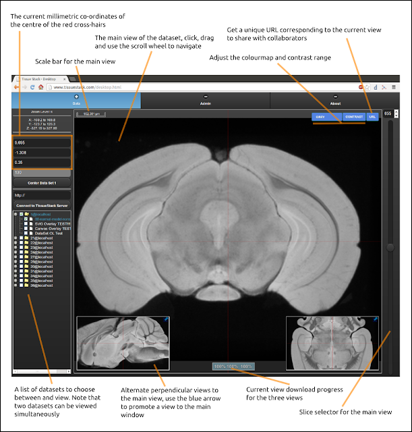Click the CONTRAST button

[354, 117]
